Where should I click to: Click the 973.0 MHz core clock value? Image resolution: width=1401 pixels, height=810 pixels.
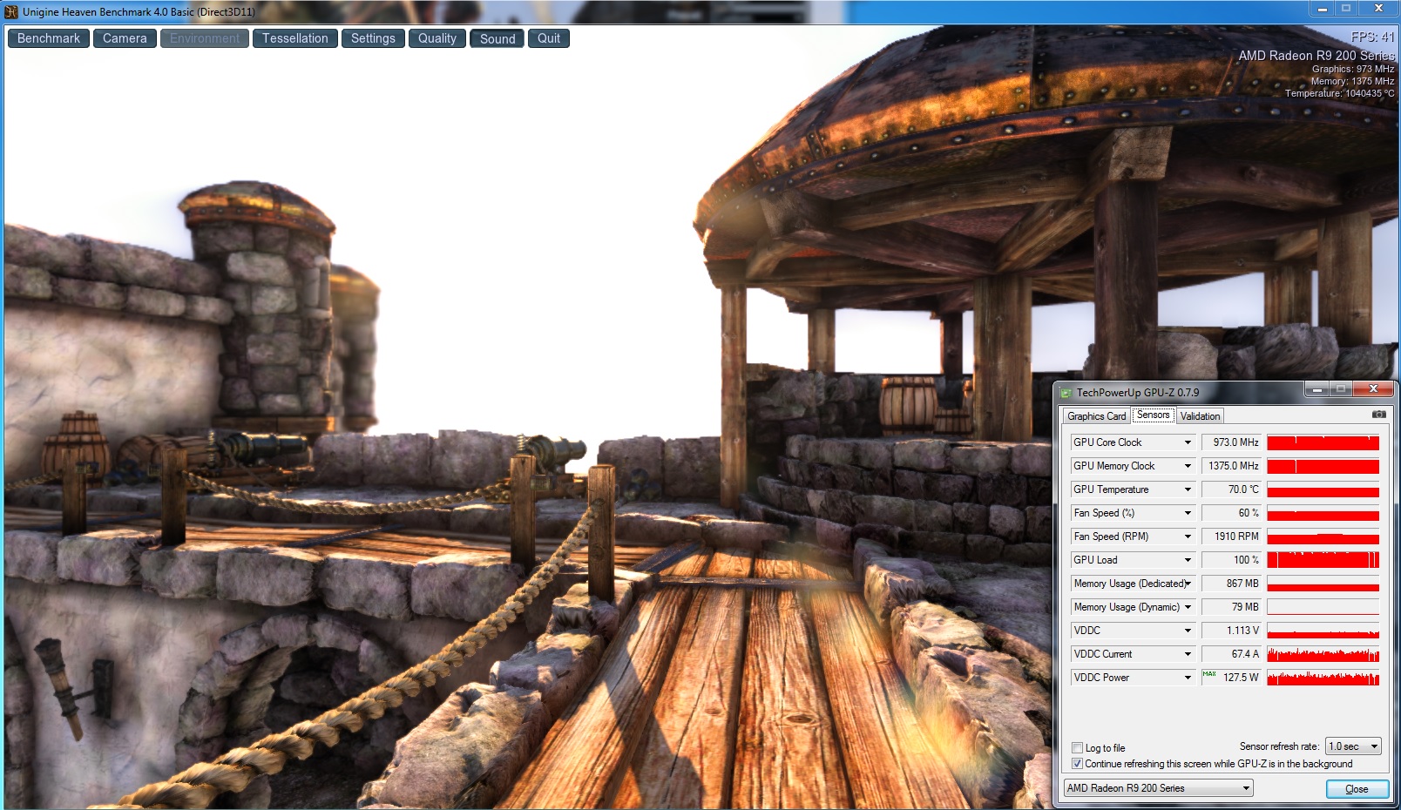coord(1232,442)
